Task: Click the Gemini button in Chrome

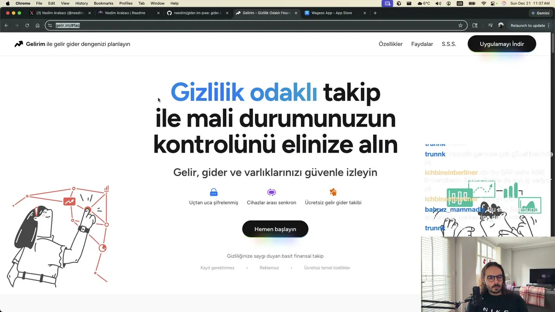Action: click(540, 13)
